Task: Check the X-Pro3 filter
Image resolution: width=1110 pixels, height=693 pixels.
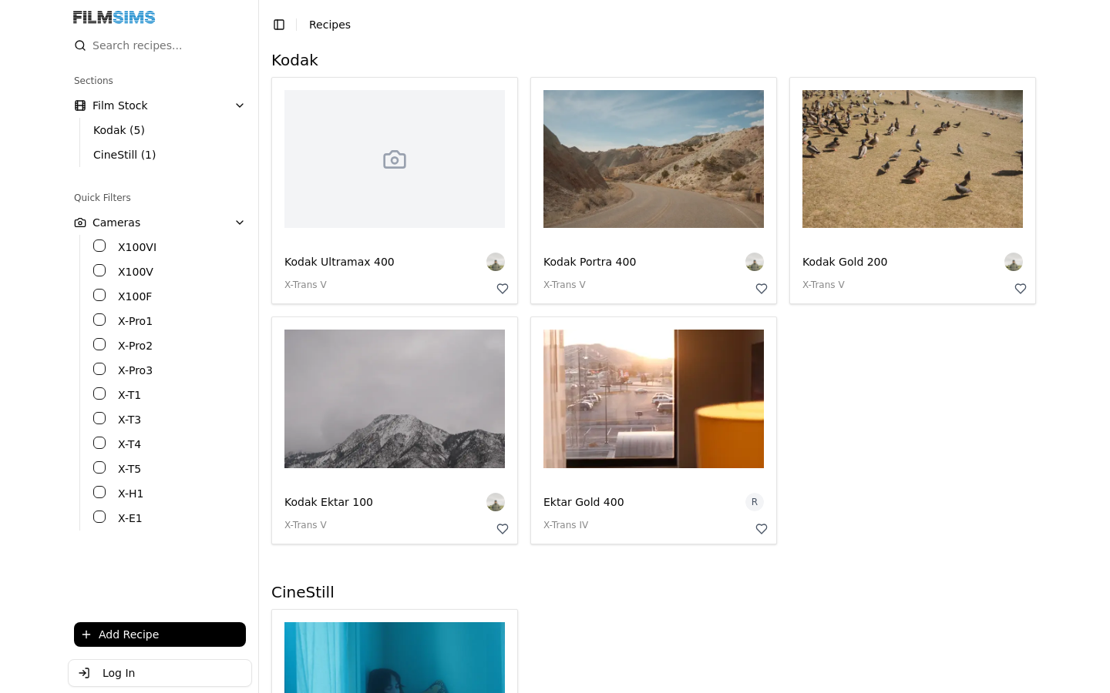Action: tap(99, 369)
